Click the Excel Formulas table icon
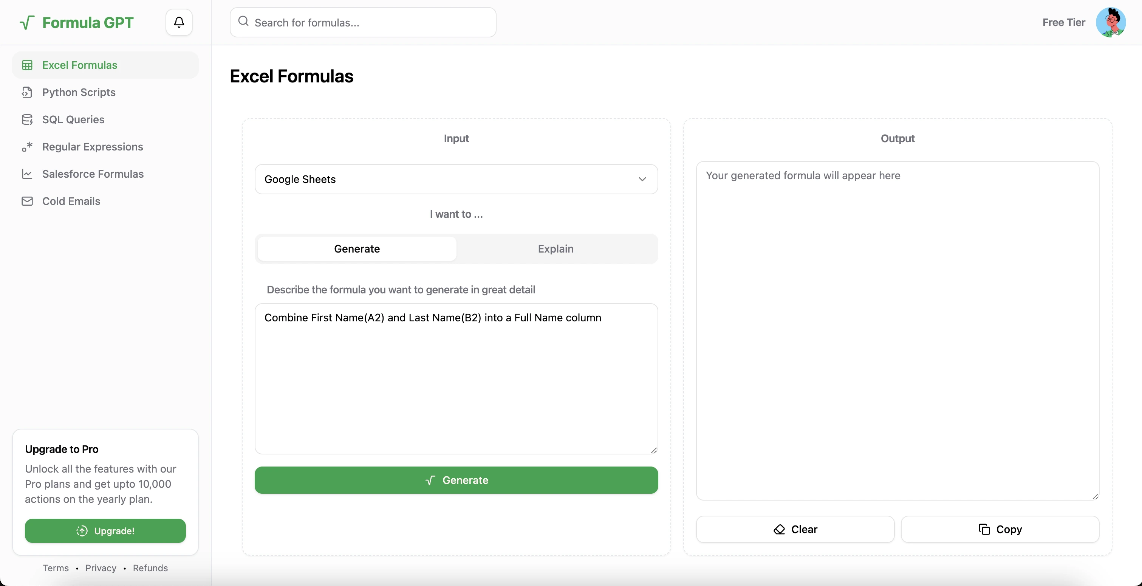Screen dimensions: 1142x586 click(x=27, y=65)
